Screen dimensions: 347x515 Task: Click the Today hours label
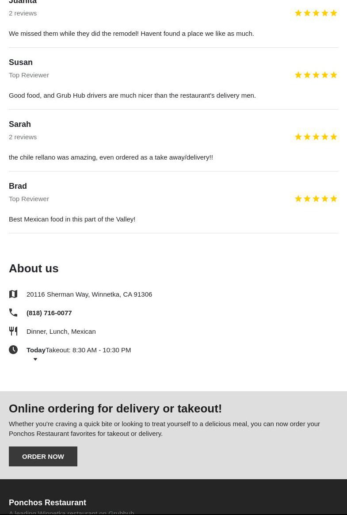click(x=36, y=350)
